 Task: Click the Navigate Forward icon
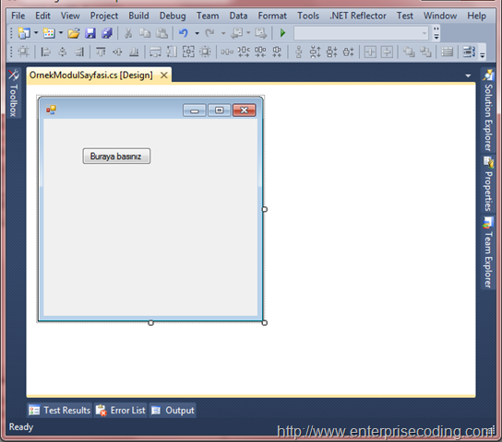click(x=260, y=33)
